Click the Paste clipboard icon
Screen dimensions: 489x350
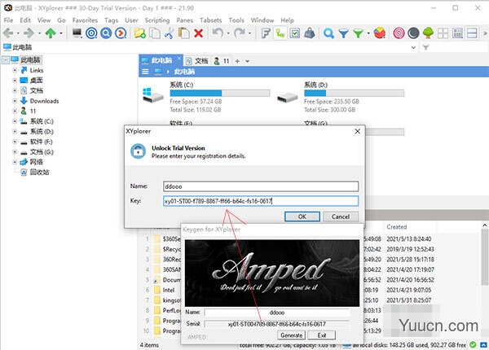(x=183, y=33)
